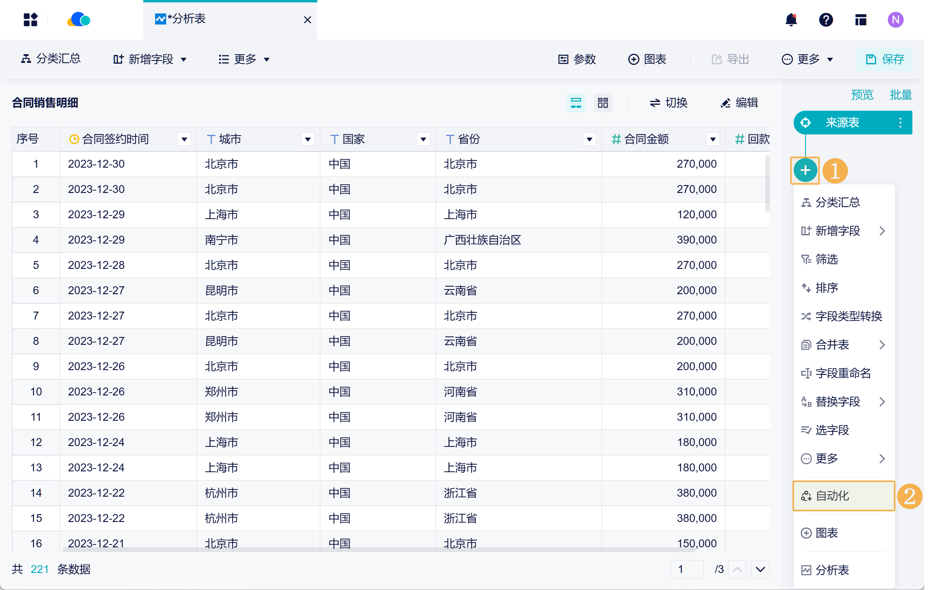Viewport: 929px width, 590px height.
Task: Click the apps grid icon in the top left
Action: (30, 20)
